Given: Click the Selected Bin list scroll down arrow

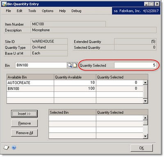Looking at the screenshot, I should point(145,136).
